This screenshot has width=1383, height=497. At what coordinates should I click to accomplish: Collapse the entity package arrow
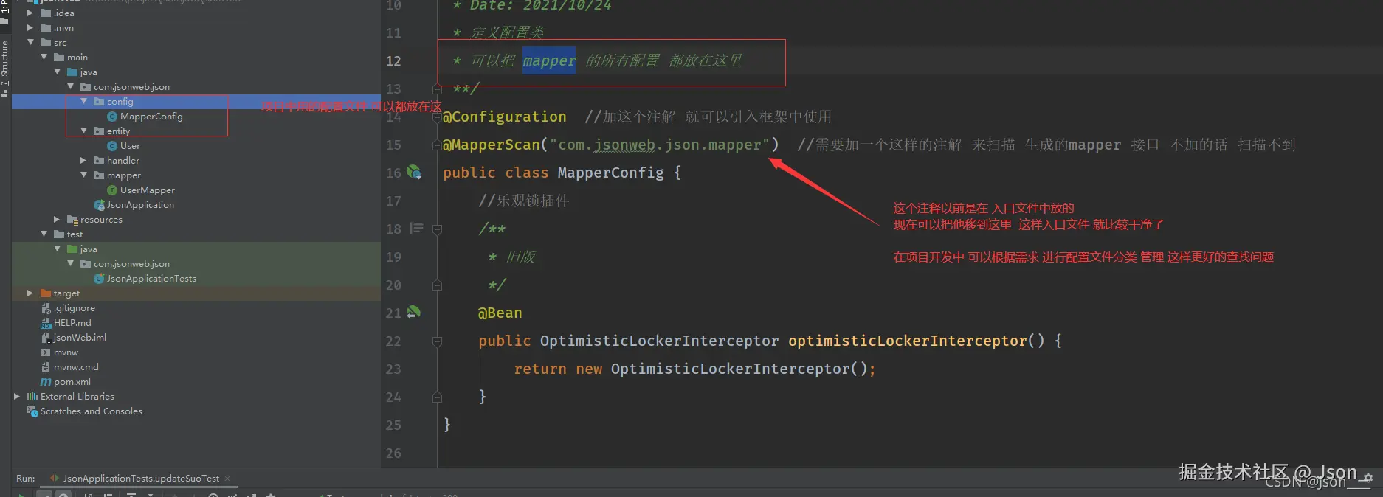(83, 131)
